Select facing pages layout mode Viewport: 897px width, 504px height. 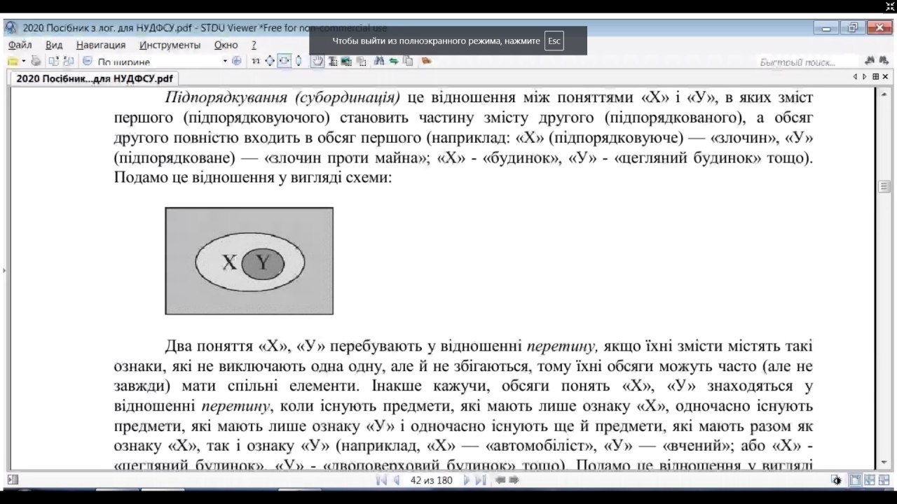[x=870, y=480]
